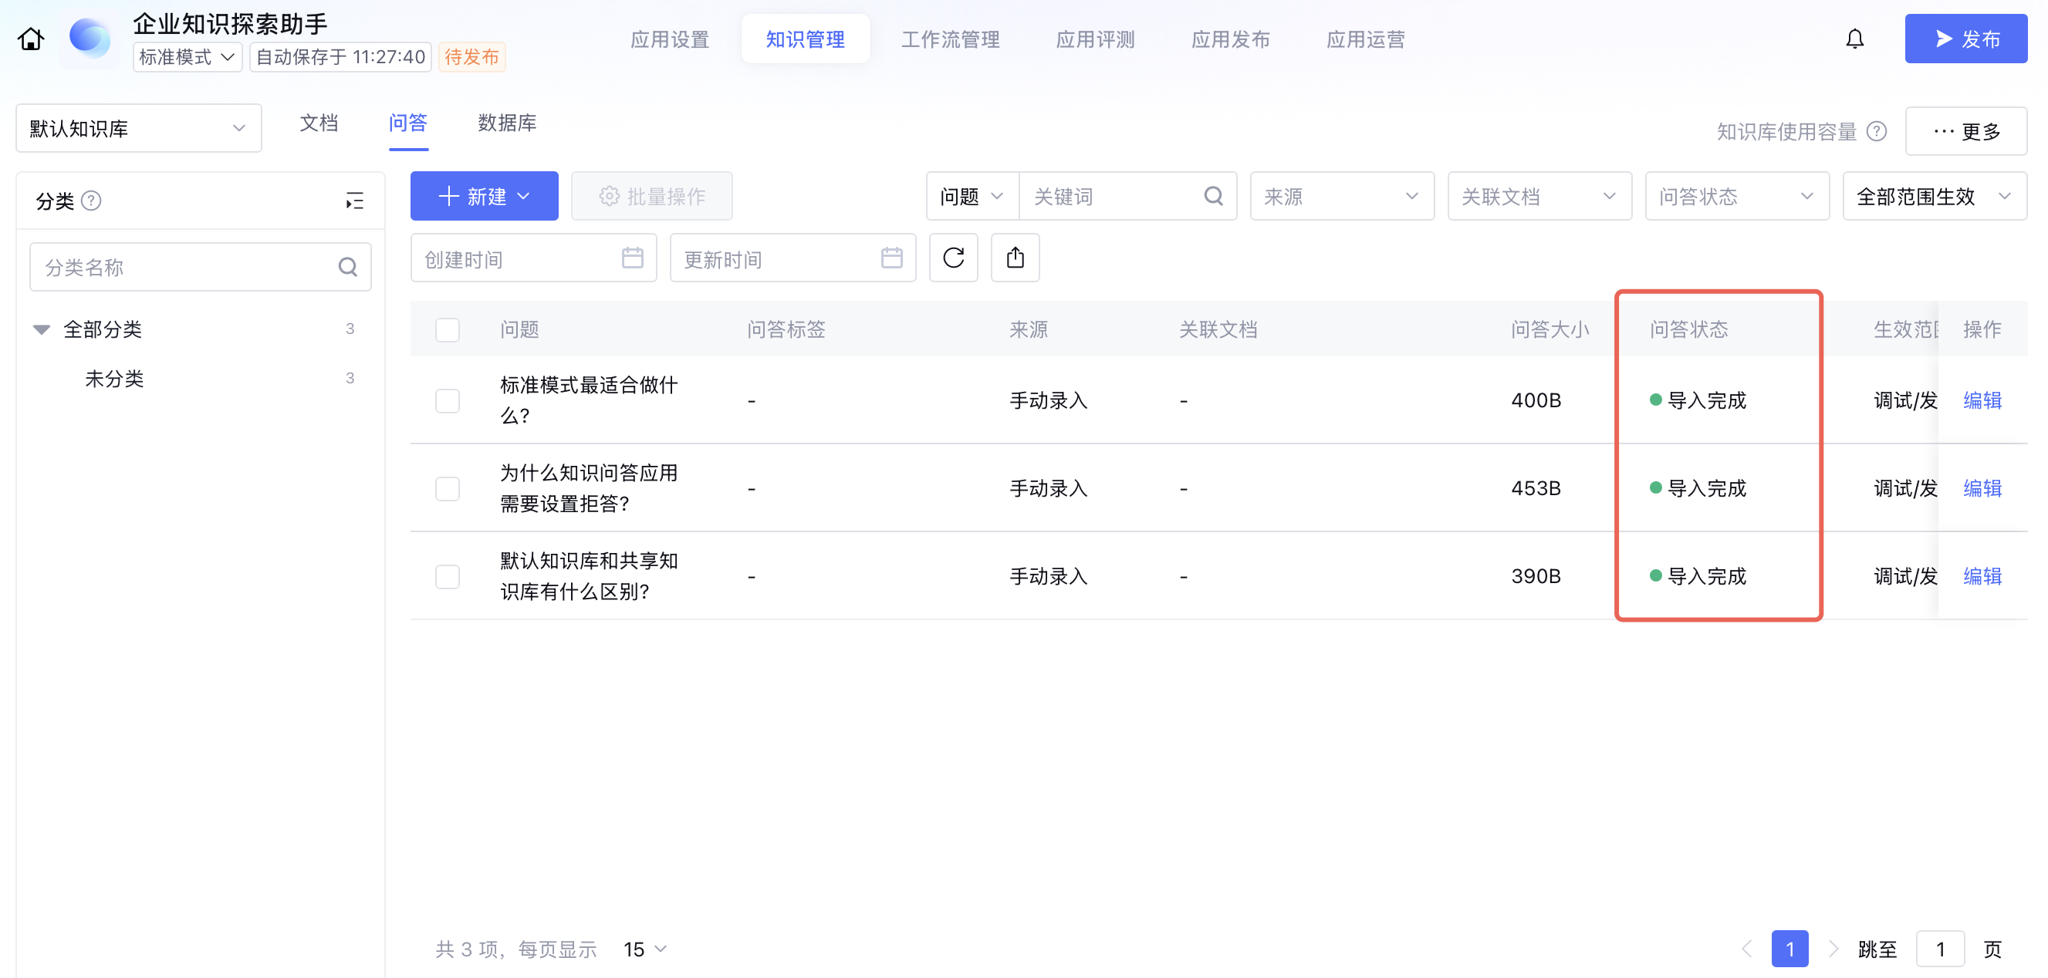
Task: Click the app avatar logo
Action: click(89, 38)
